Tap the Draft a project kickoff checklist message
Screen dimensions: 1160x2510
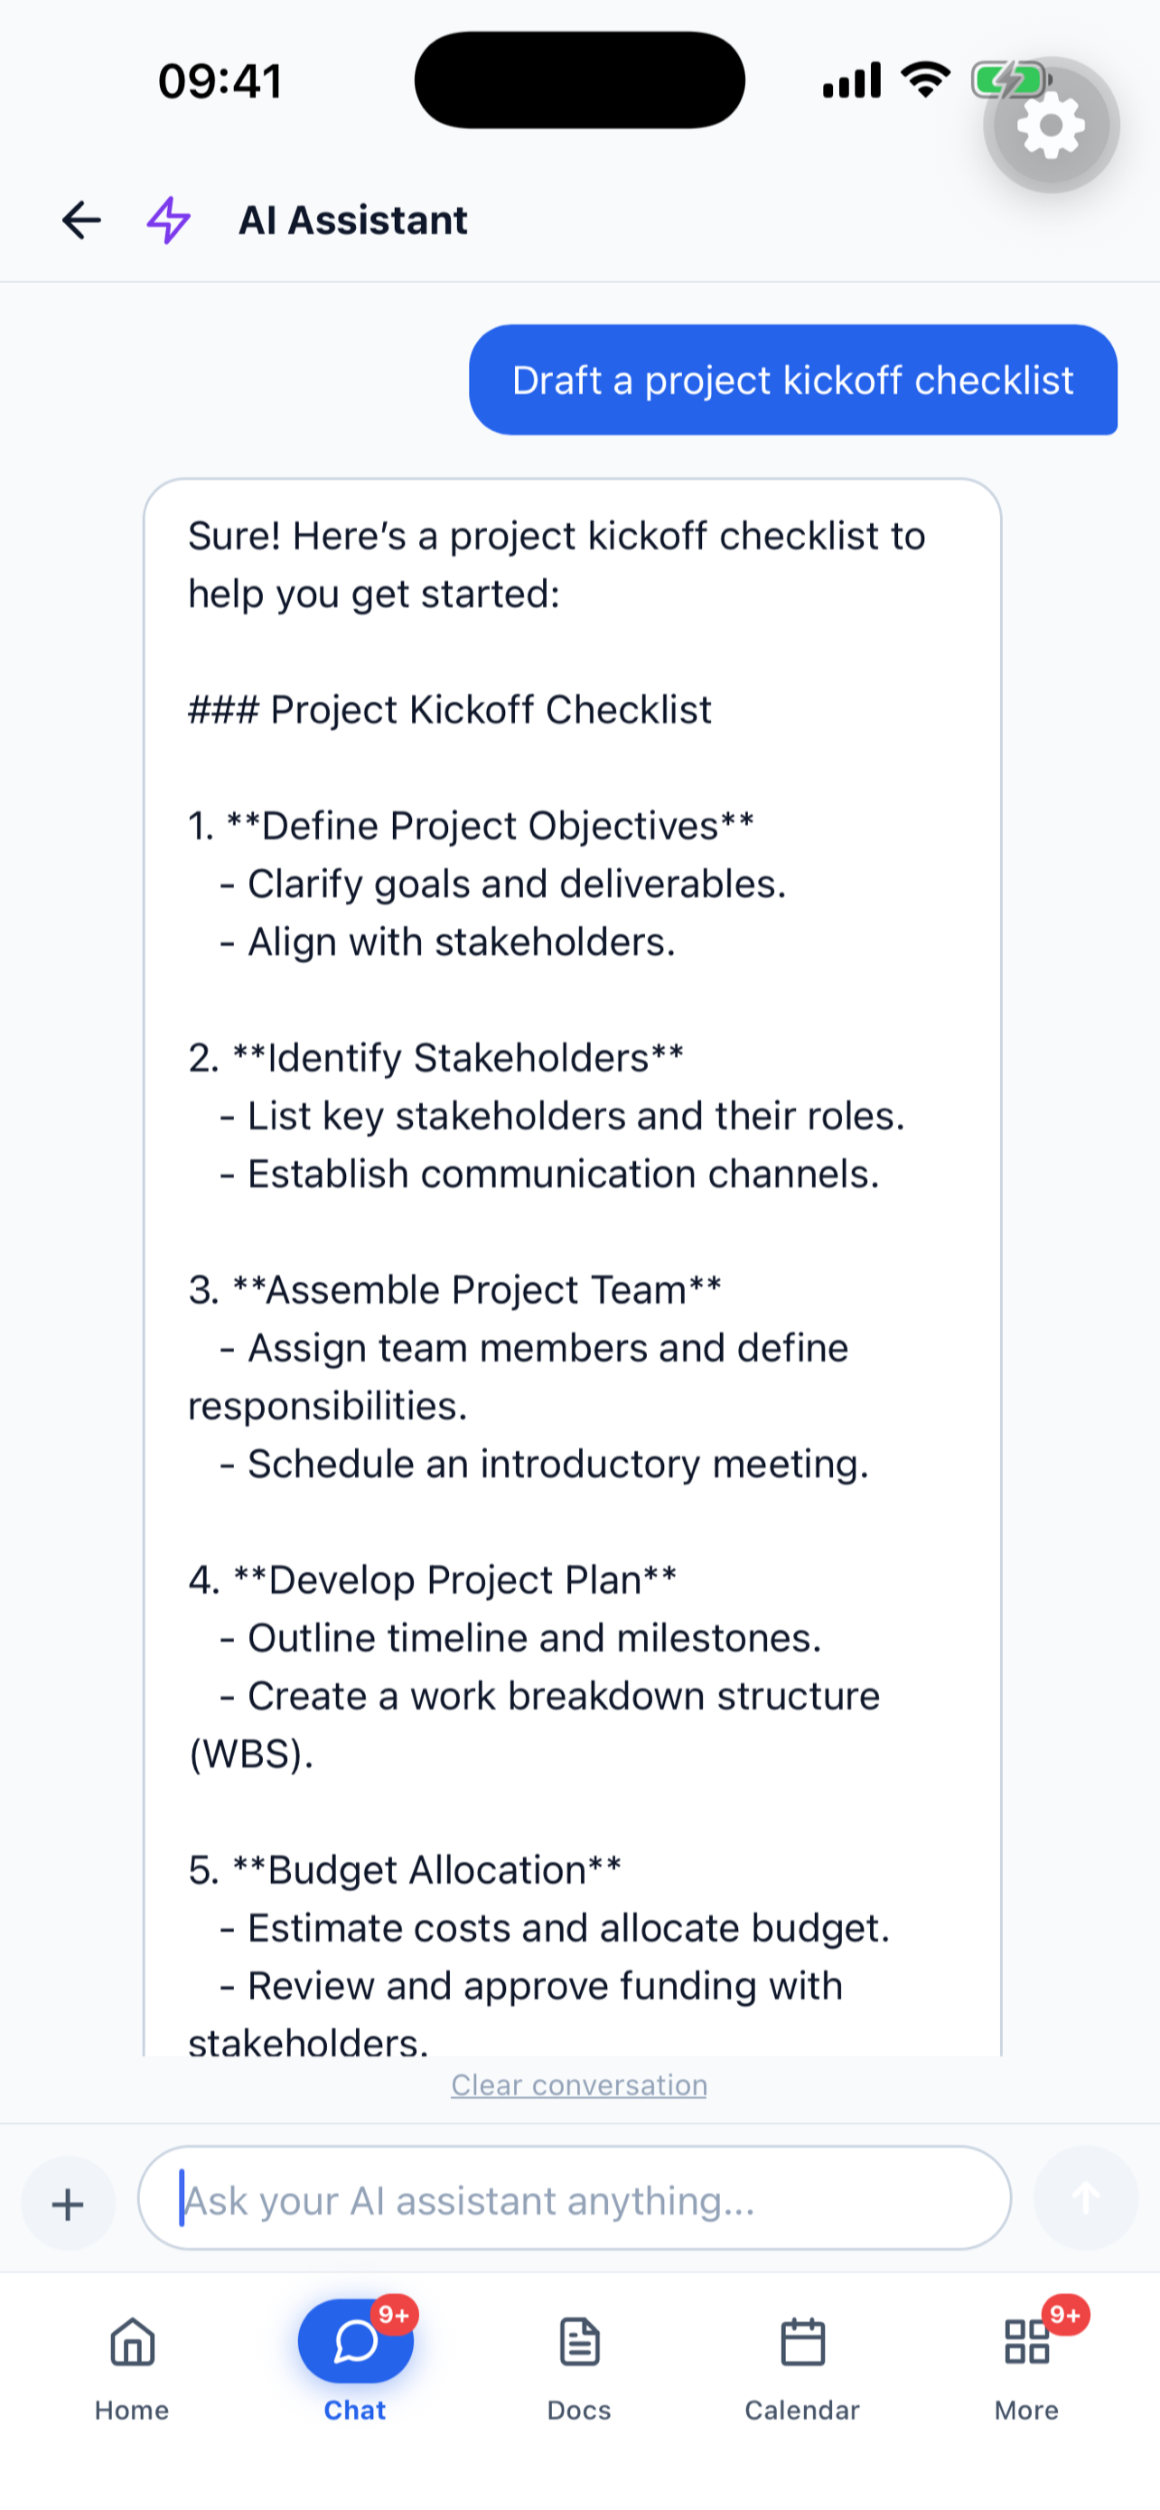(793, 380)
